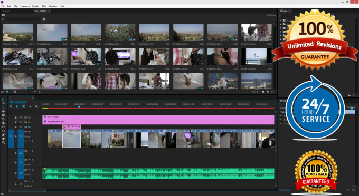Select the Pen tool
Screen dimensions: 359x196
click(3, 134)
